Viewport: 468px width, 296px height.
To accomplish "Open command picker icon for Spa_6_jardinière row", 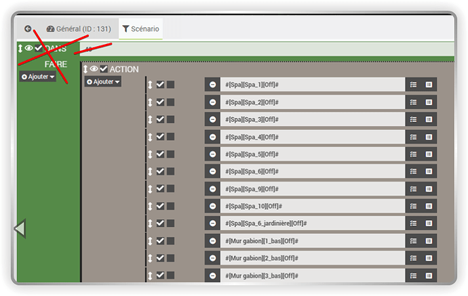I will click(x=429, y=224).
